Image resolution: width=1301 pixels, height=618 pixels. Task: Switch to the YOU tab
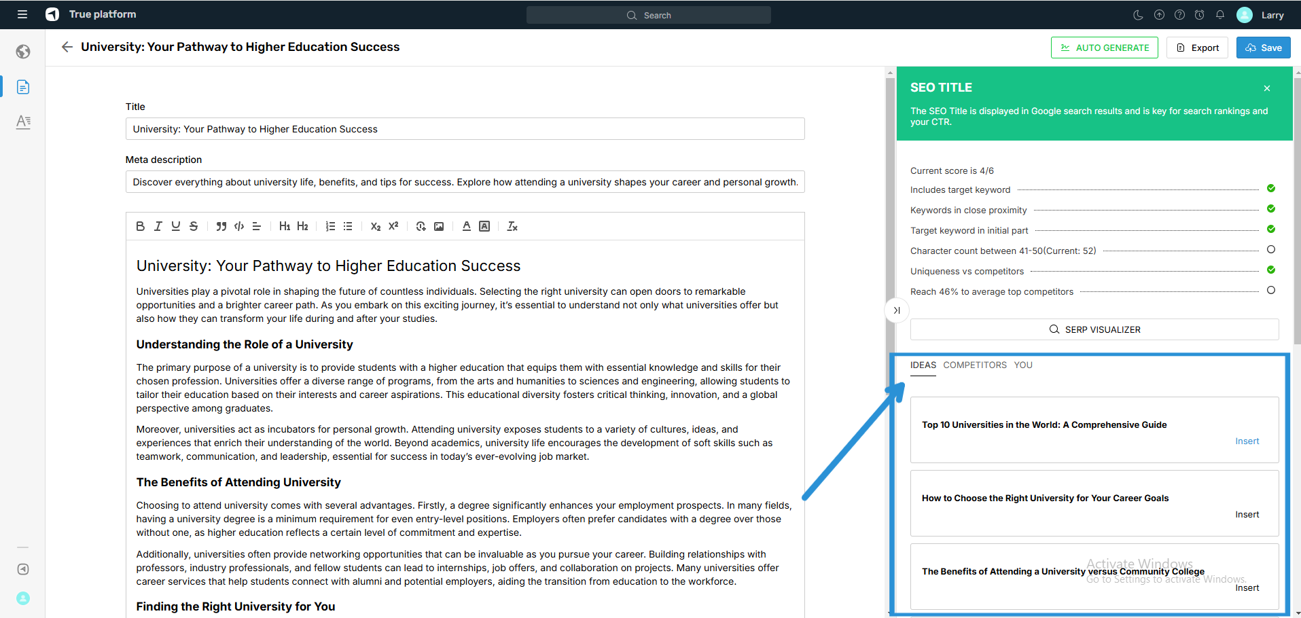tap(1023, 365)
